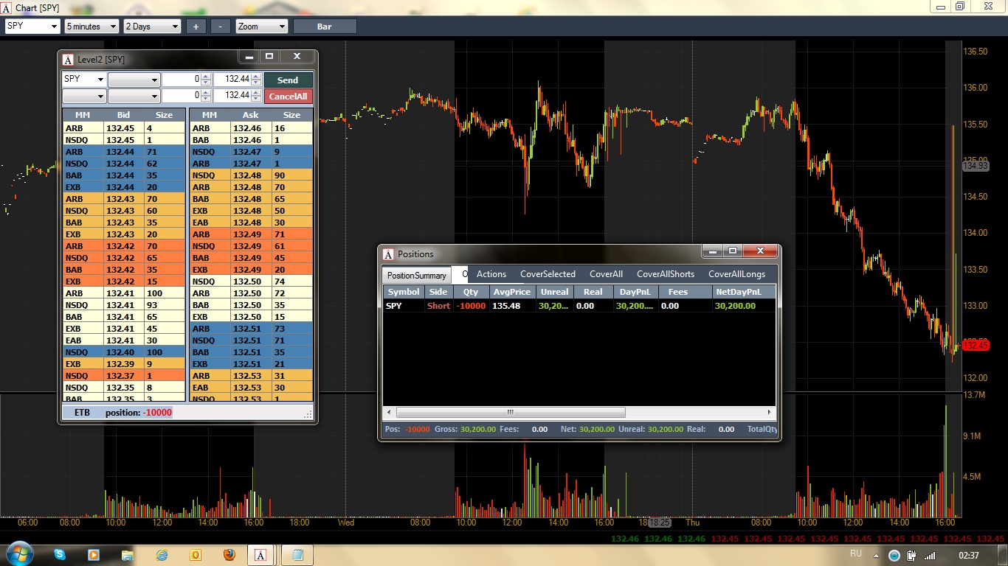Select the NSDQ 132.48 ask row with size 90
The height and width of the screenshot is (566, 1008).
coord(252,175)
